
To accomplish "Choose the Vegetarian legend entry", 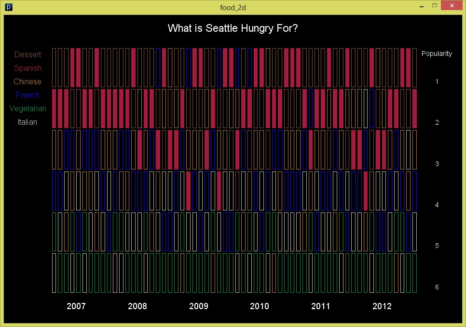I will click(x=27, y=109).
